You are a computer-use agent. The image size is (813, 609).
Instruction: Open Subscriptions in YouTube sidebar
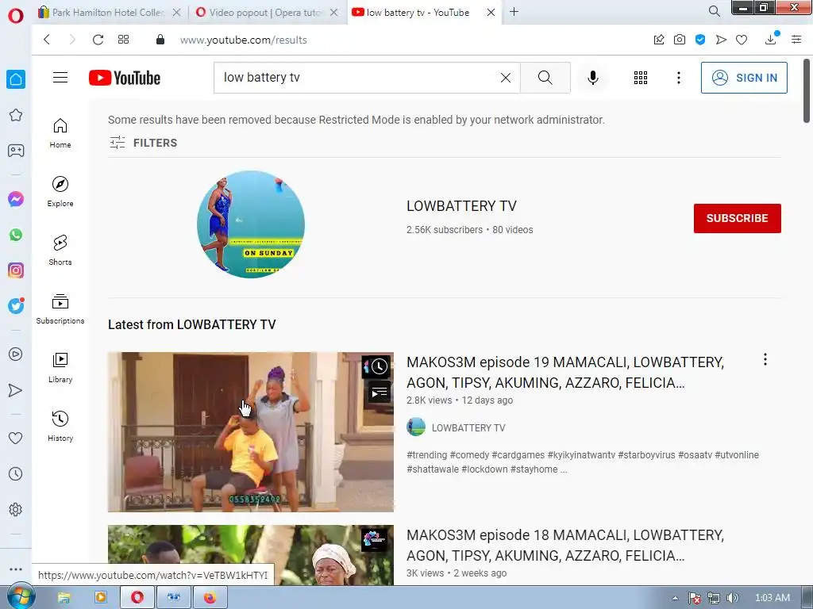click(x=60, y=309)
